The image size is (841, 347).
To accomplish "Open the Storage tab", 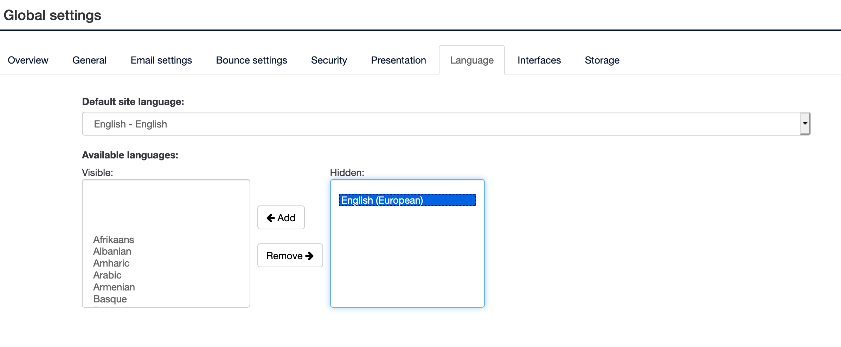I will (x=602, y=60).
